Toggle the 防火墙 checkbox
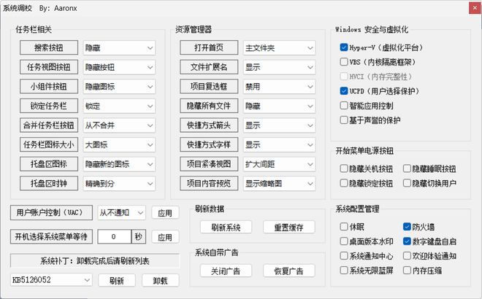482x299 pixels. tap(407, 227)
